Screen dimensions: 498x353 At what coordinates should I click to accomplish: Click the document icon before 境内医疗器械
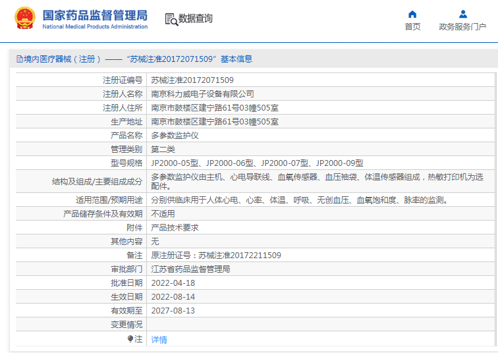[x=20, y=59]
